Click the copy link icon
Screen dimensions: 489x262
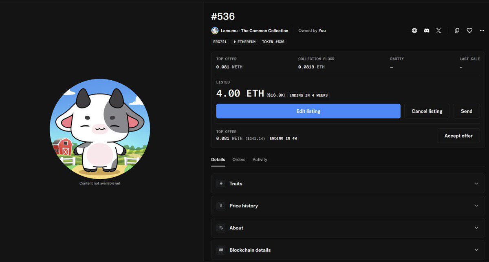click(x=457, y=31)
